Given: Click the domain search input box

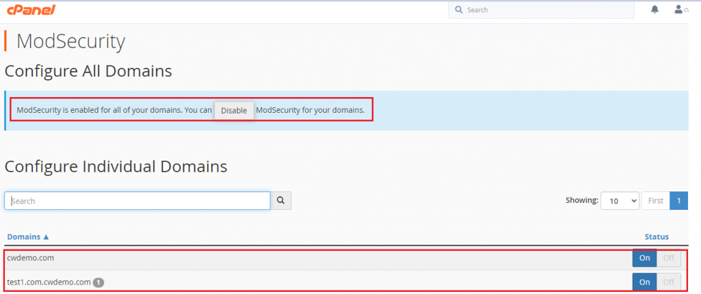Looking at the screenshot, I should pyautogui.click(x=137, y=201).
